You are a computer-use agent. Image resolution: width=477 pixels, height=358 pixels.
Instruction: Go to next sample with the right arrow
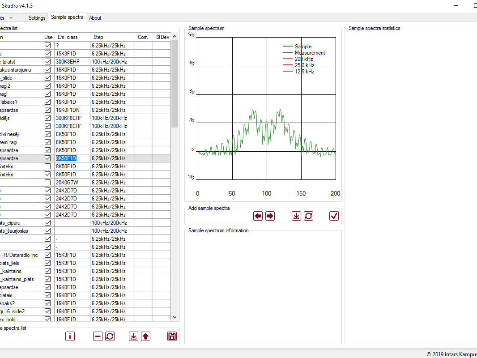point(270,216)
